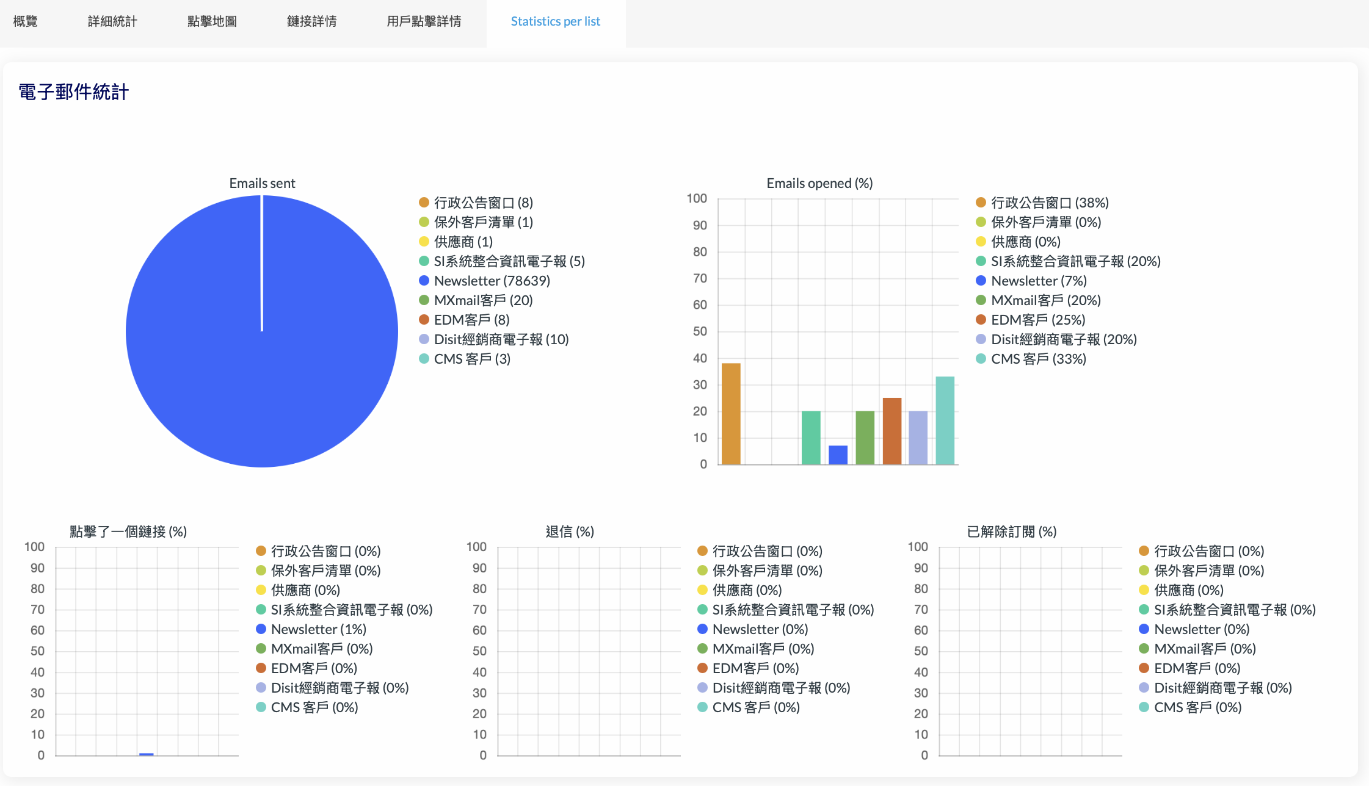
Task: Toggle 供應商 (0%) legend in 退信 chart
Action: click(x=747, y=590)
